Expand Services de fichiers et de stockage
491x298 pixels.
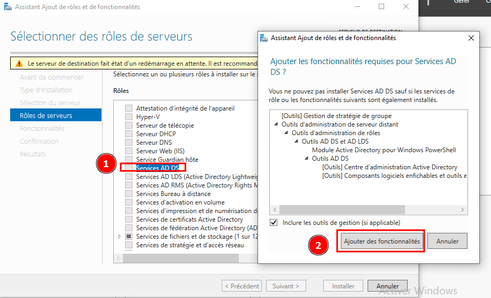coord(120,237)
